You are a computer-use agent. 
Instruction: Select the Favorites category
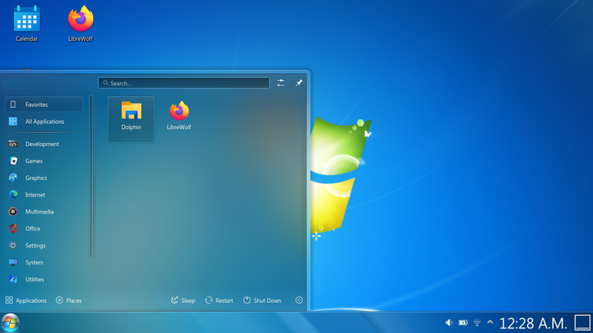click(44, 104)
